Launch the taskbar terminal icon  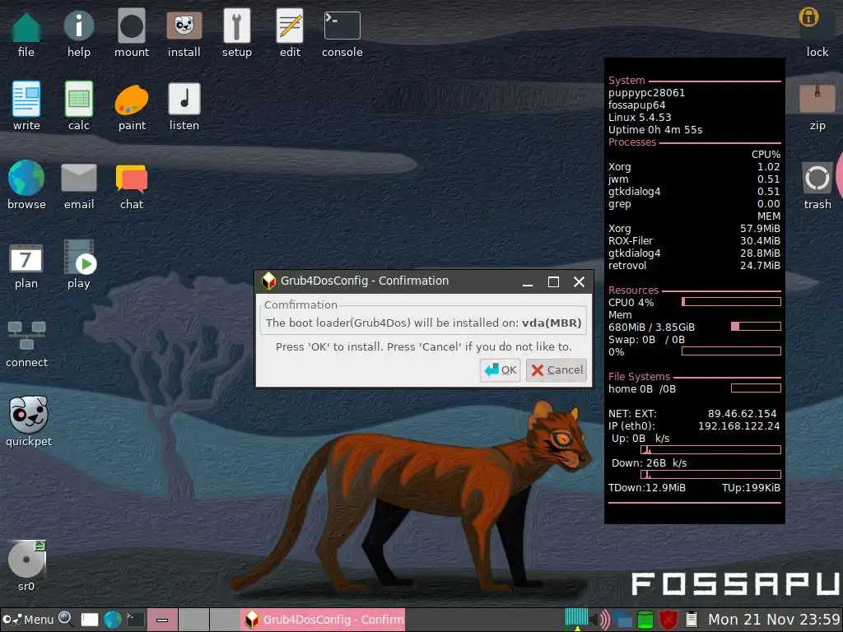coord(135,620)
